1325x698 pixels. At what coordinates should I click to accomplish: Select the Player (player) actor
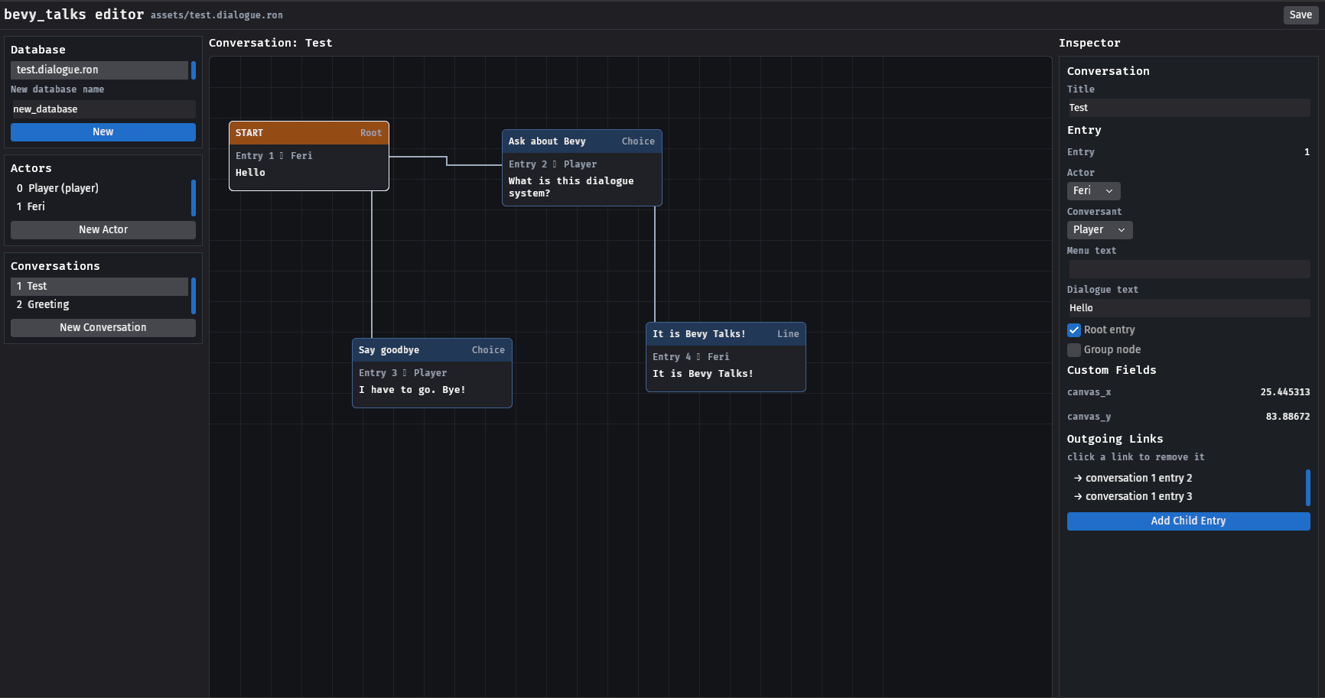[99, 188]
